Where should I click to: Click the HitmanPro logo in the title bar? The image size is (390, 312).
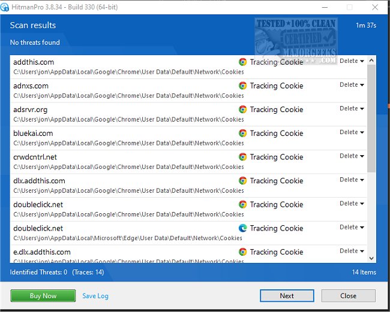[x=4, y=7]
